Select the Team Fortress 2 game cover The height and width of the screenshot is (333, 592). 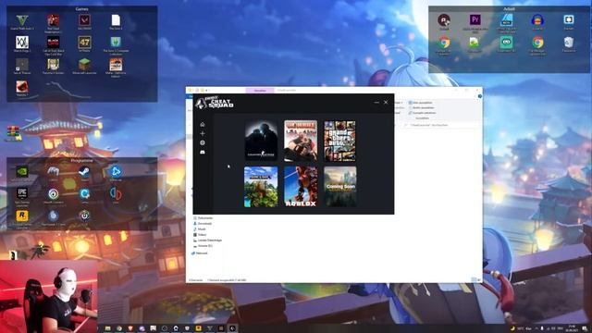(301, 141)
